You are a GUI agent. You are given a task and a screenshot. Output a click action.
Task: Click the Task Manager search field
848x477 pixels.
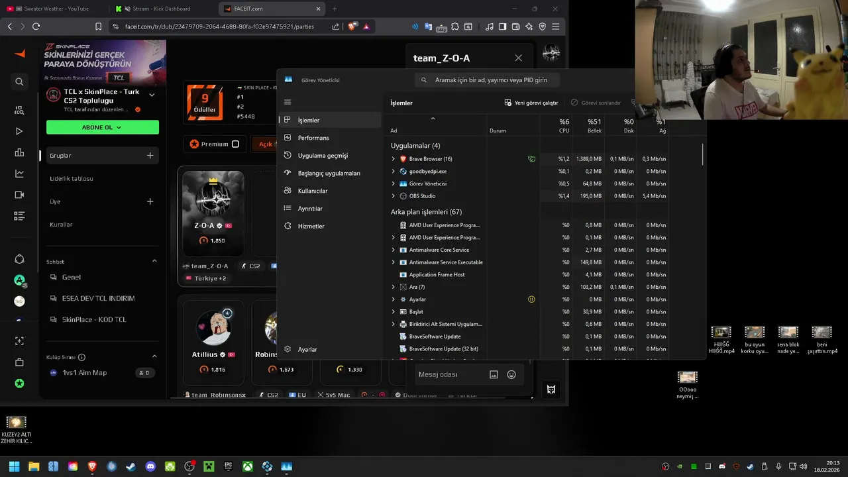pyautogui.click(x=487, y=80)
